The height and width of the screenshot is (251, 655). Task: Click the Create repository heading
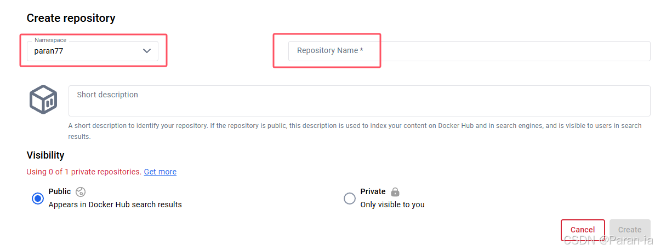(x=71, y=18)
